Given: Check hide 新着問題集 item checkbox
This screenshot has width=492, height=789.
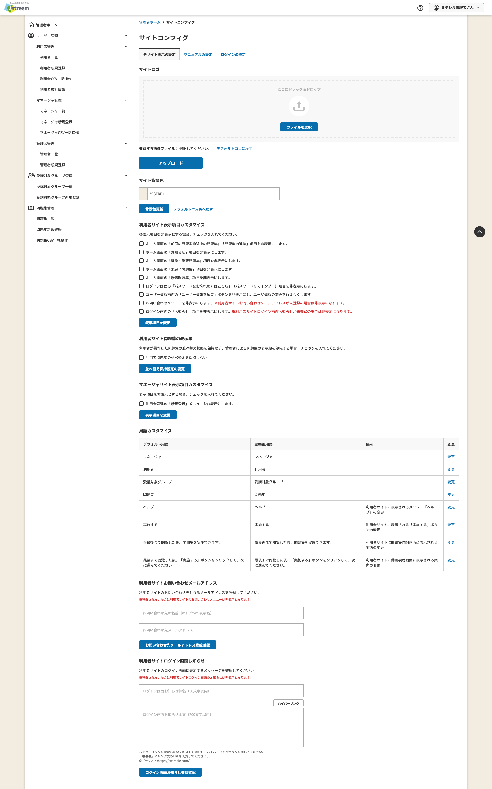Looking at the screenshot, I should (x=141, y=278).
